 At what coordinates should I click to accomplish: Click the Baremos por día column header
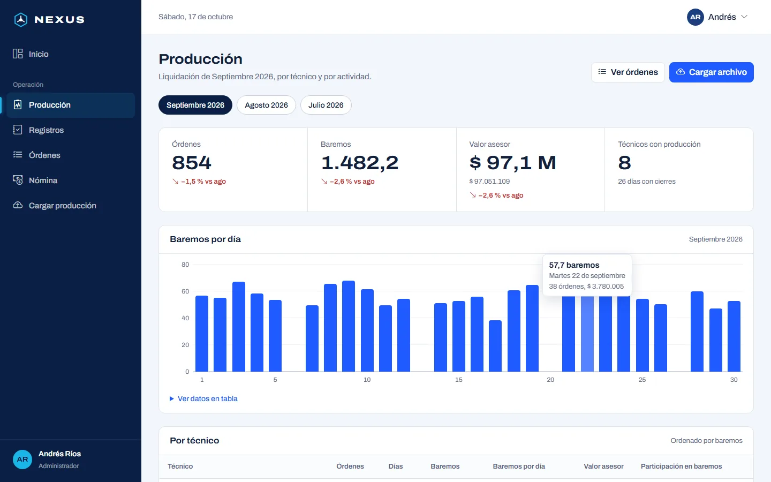[x=519, y=466]
